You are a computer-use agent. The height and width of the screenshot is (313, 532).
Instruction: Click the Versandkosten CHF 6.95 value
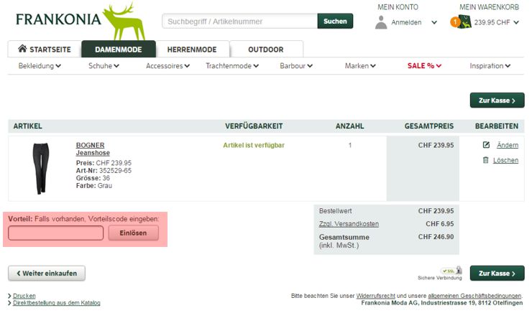[440, 224]
